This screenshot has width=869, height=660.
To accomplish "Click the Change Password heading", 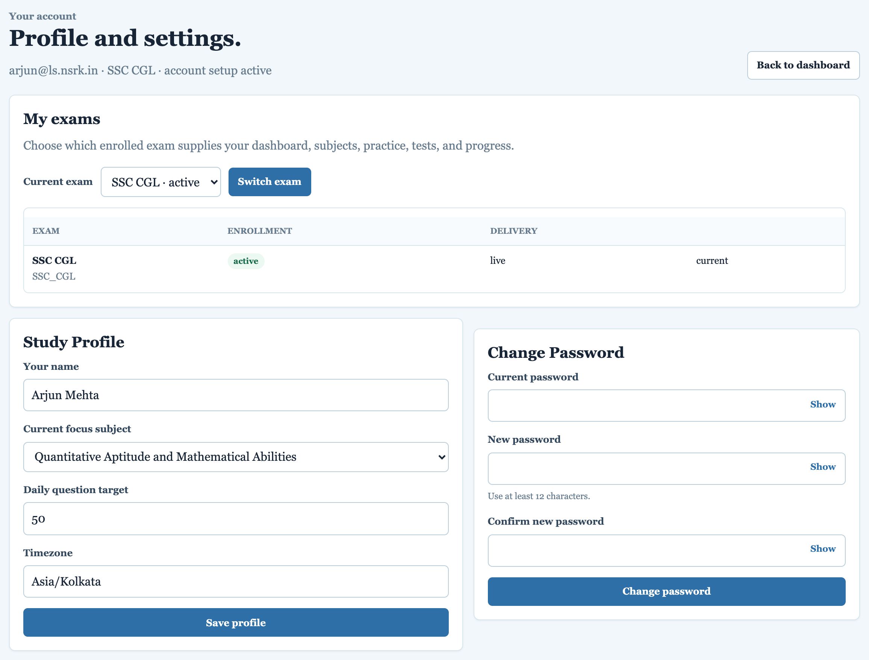I will [556, 353].
